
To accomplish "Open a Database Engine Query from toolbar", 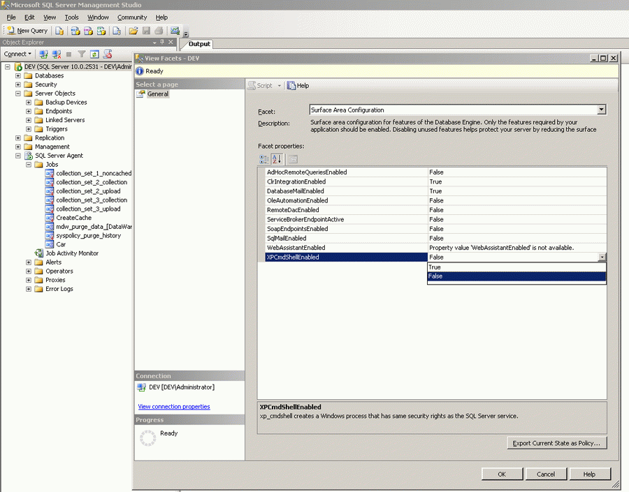I will tap(59, 31).
